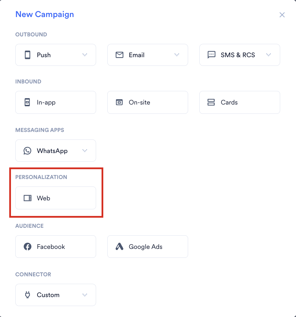Click the Custom connector plug icon
296x317 pixels.
click(x=27, y=295)
